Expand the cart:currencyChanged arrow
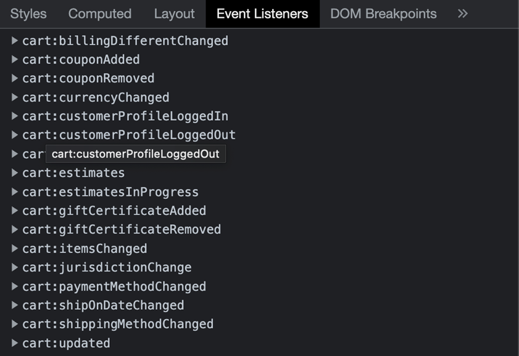 point(15,97)
